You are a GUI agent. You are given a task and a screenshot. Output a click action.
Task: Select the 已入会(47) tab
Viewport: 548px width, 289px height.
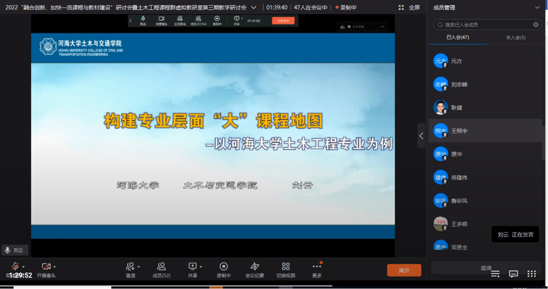(x=458, y=37)
